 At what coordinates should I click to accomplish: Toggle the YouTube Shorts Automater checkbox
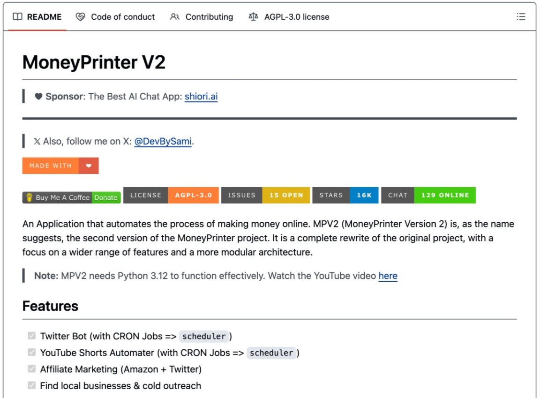tap(32, 352)
